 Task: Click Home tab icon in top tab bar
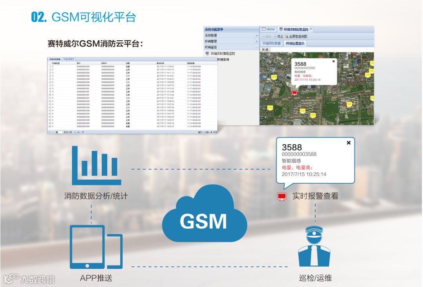pyautogui.click(x=264, y=29)
